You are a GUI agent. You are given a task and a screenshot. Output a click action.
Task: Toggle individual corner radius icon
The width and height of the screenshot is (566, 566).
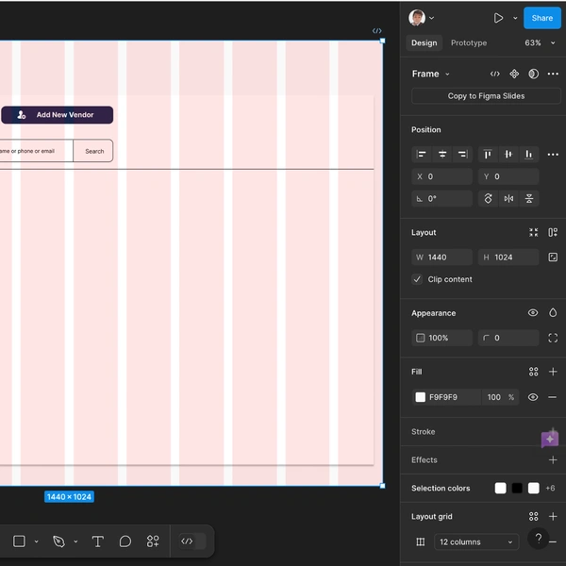(x=553, y=338)
